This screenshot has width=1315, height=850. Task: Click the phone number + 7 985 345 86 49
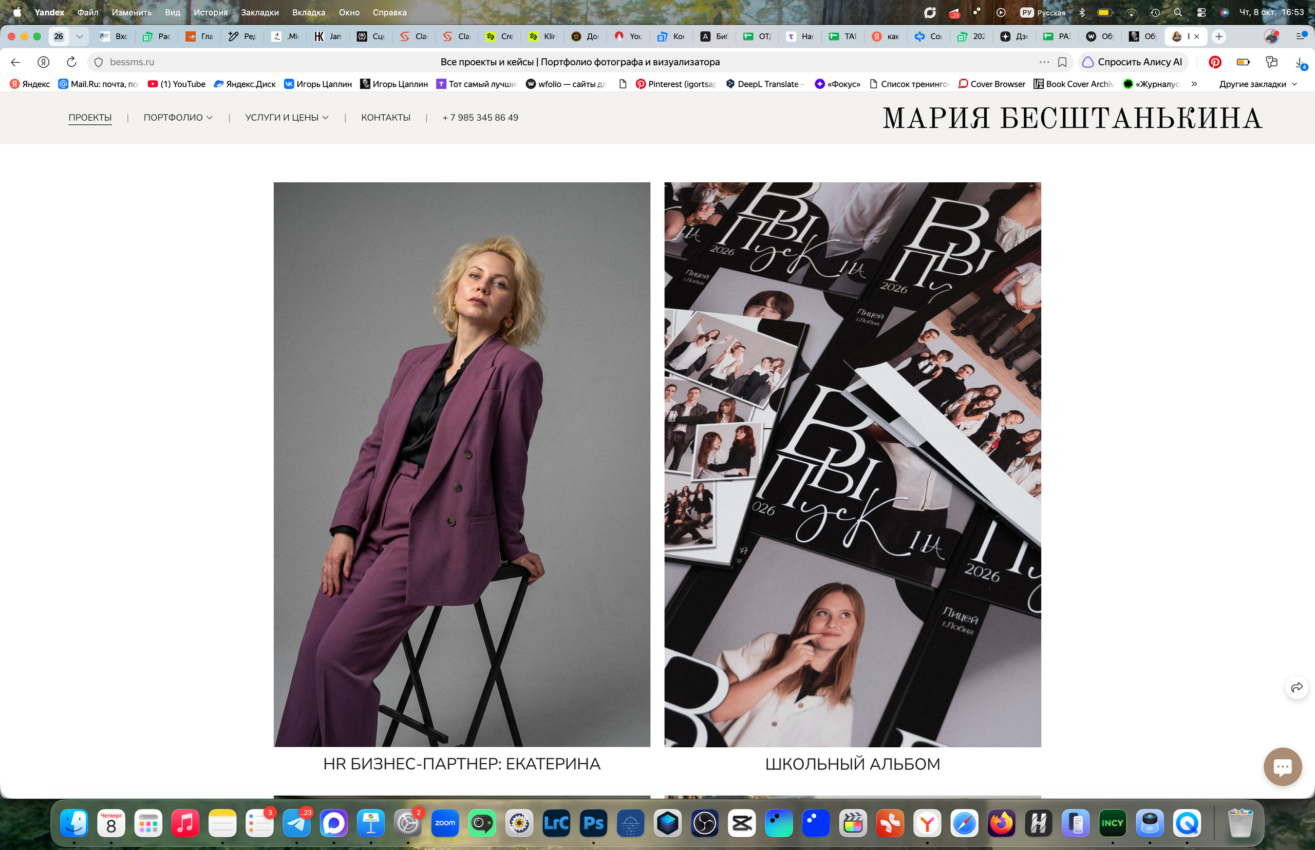(480, 118)
